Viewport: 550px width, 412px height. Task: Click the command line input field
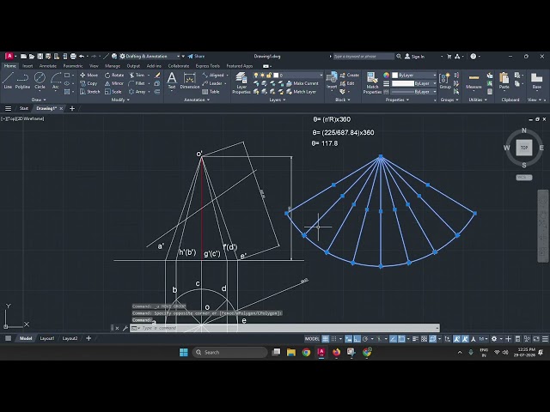(x=284, y=328)
